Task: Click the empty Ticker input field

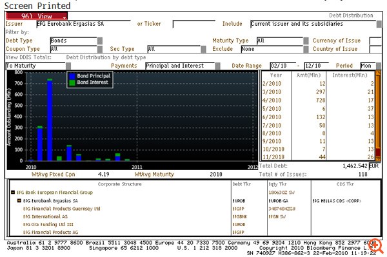Action: 194,24
